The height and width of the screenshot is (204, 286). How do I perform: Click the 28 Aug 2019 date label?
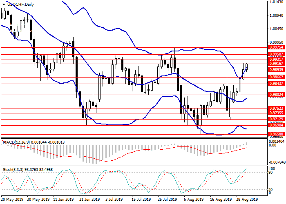coord(248,200)
